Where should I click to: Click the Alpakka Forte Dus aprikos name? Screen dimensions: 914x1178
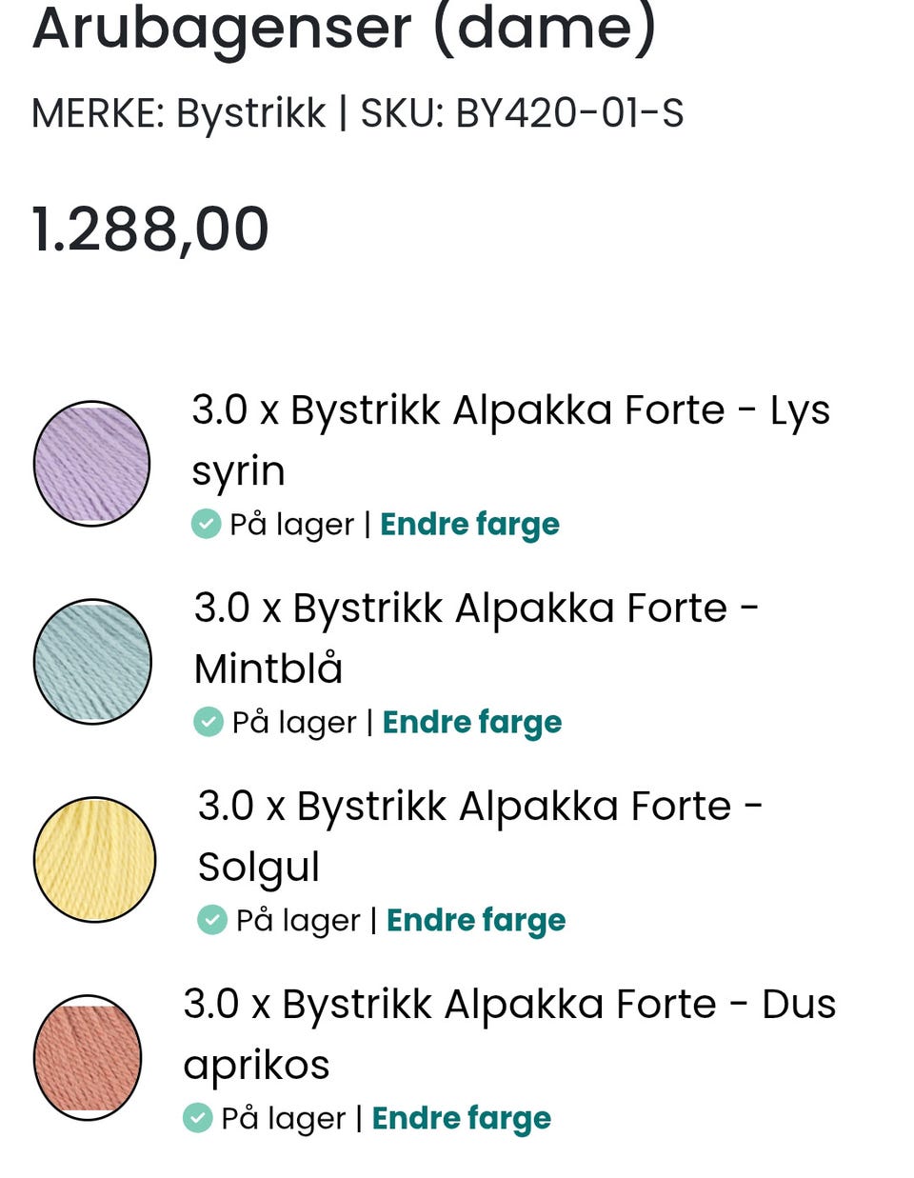[509, 1033]
